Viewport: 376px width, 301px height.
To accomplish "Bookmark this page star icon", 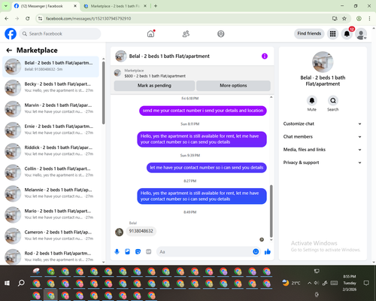I will tap(344, 19).
